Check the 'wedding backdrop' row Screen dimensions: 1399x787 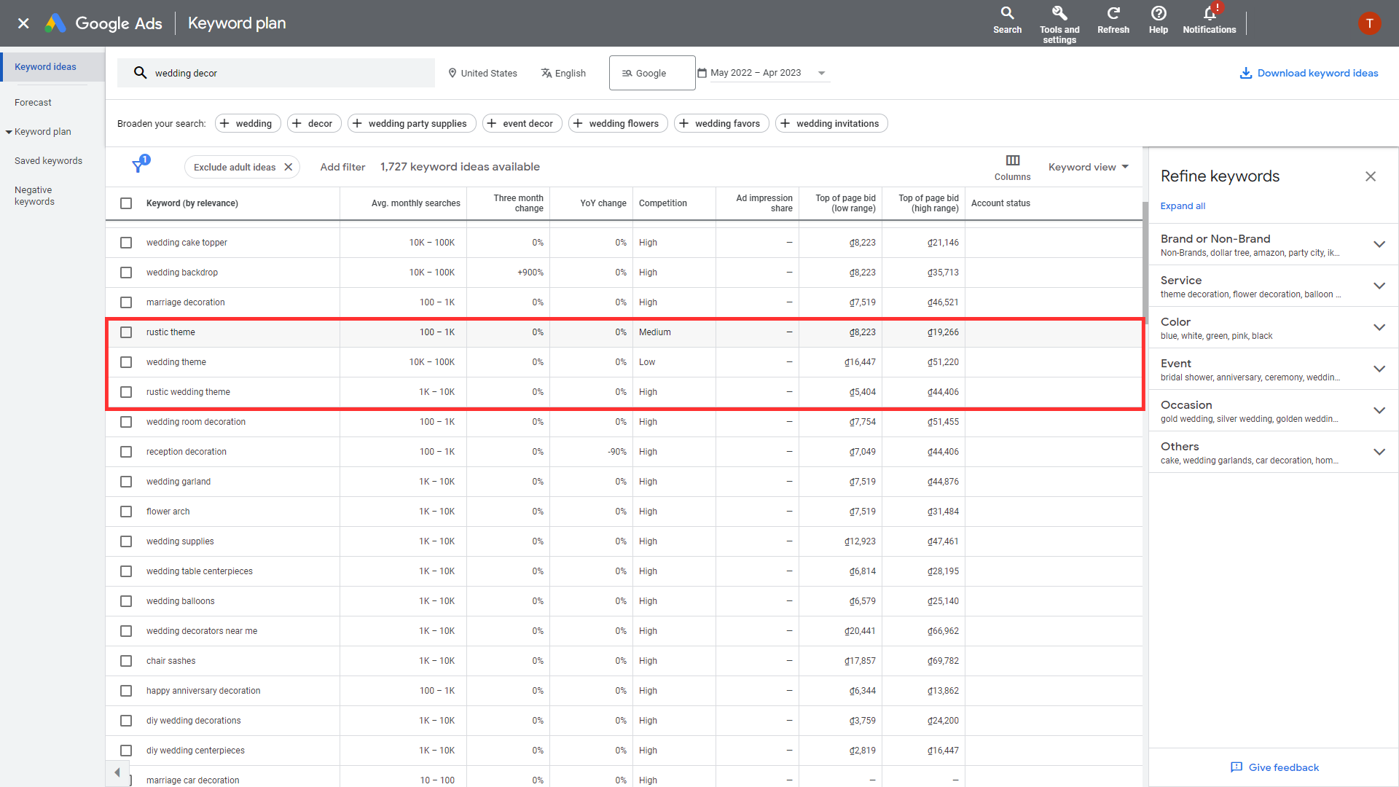pos(126,273)
